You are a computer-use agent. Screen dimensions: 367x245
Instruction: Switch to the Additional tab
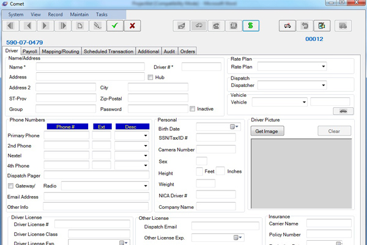coord(149,51)
